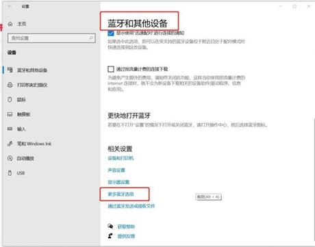The image size is (315, 247).
Task: Open the 更多蓝牙选项 link
Action: click(121, 194)
